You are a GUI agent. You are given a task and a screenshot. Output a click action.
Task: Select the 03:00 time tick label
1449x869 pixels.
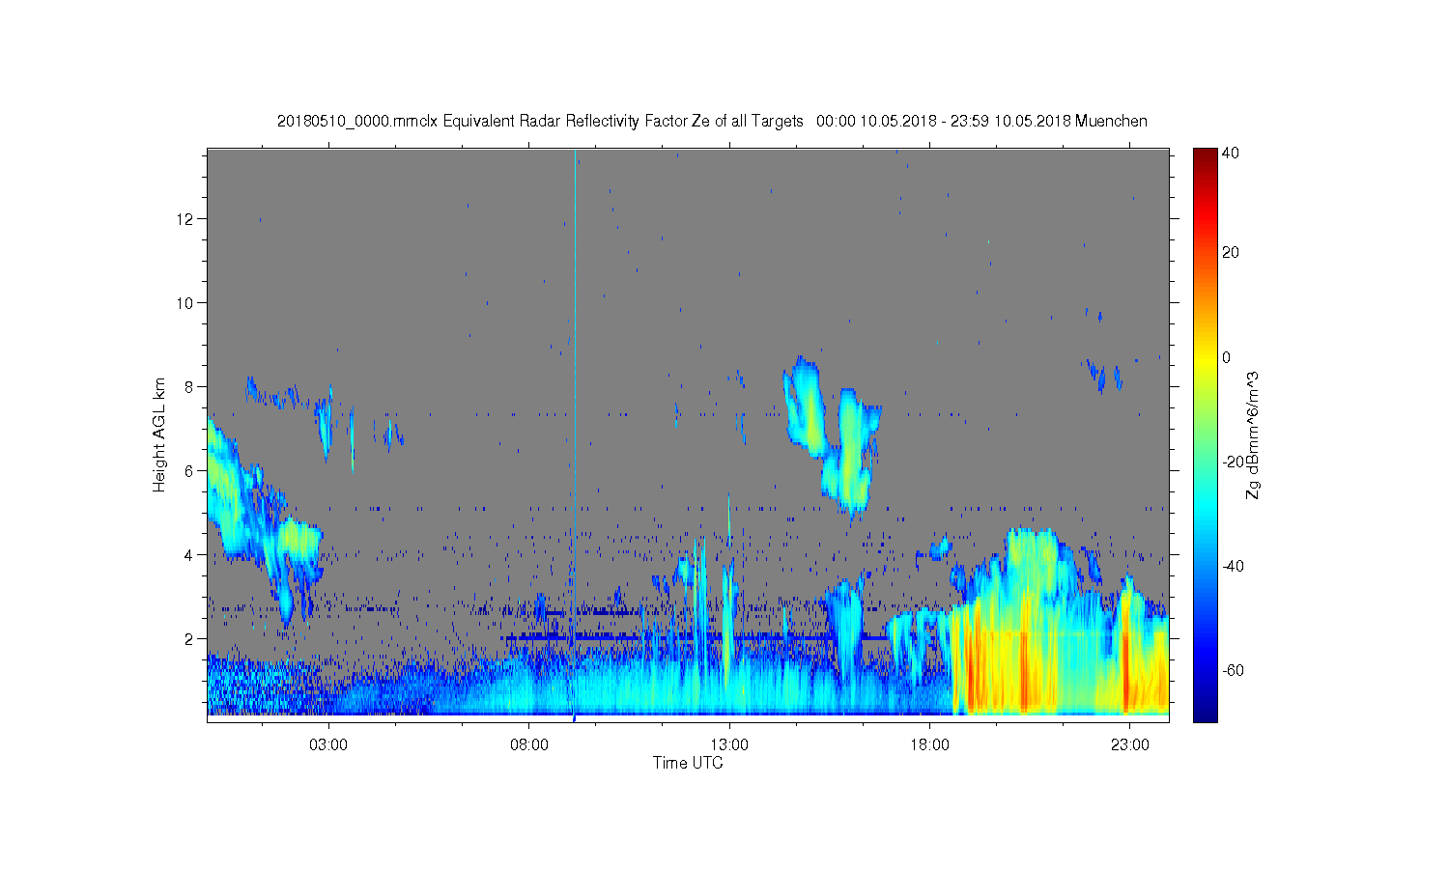[328, 745]
